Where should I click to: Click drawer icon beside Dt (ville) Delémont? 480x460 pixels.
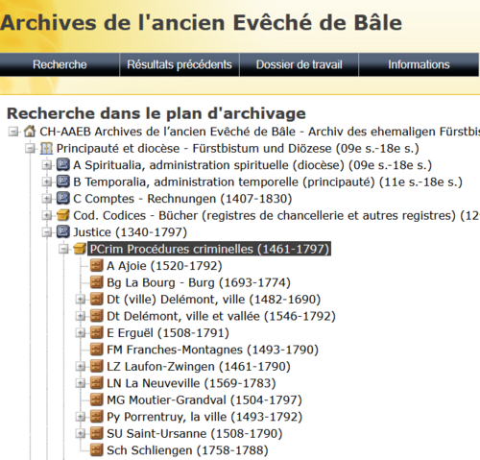(x=97, y=299)
